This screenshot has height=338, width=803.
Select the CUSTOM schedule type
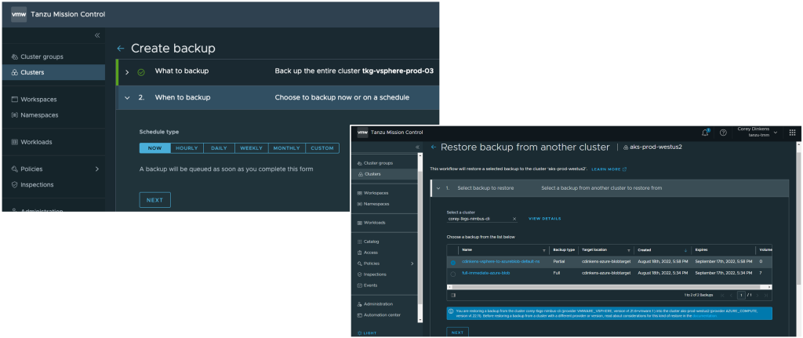click(x=322, y=148)
